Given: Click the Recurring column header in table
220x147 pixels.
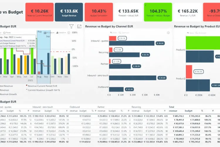Looking at the screenshot, I should [136, 107].
